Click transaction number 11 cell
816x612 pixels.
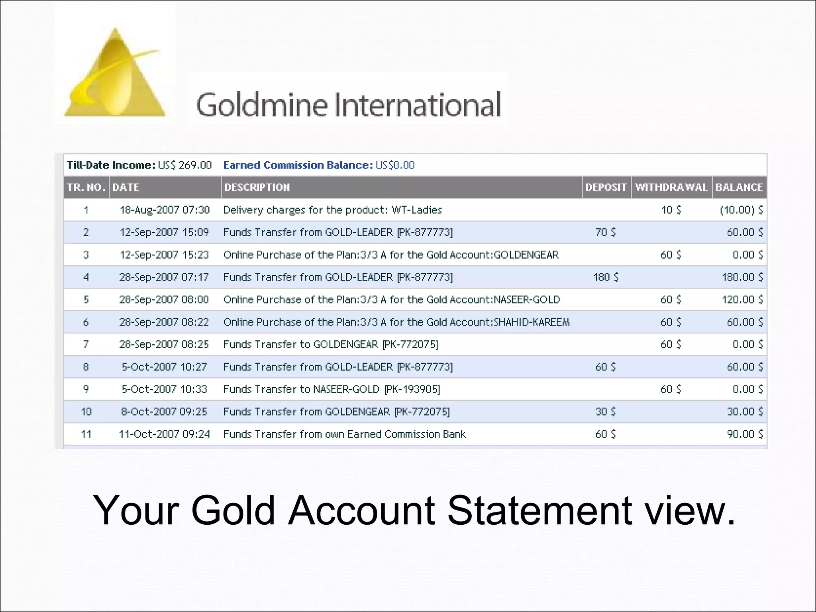pos(86,434)
